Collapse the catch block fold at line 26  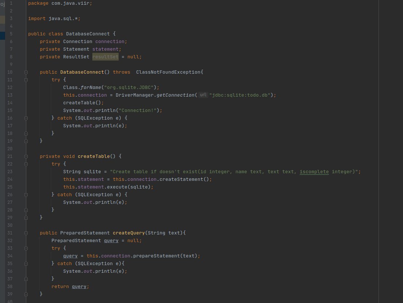click(x=26, y=195)
